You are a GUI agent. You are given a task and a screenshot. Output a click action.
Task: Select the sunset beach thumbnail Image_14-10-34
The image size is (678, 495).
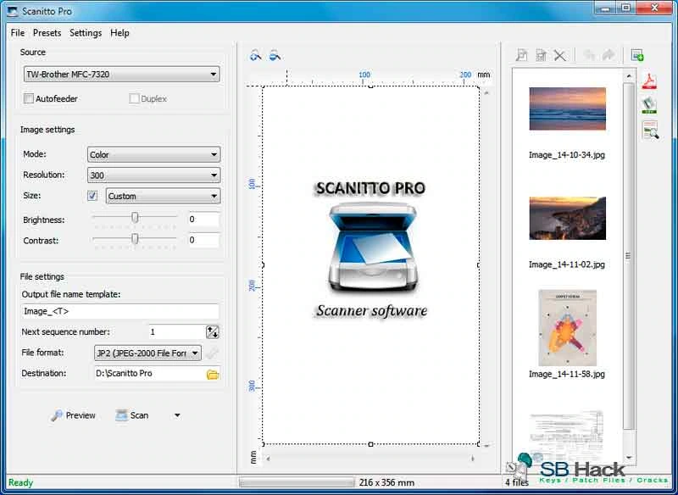click(x=567, y=108)
